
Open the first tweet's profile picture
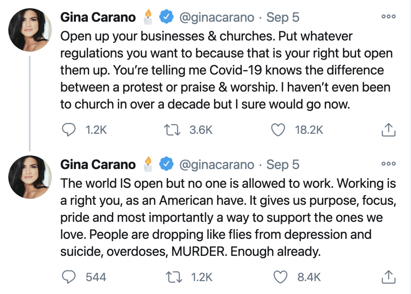tap(30, 30)
